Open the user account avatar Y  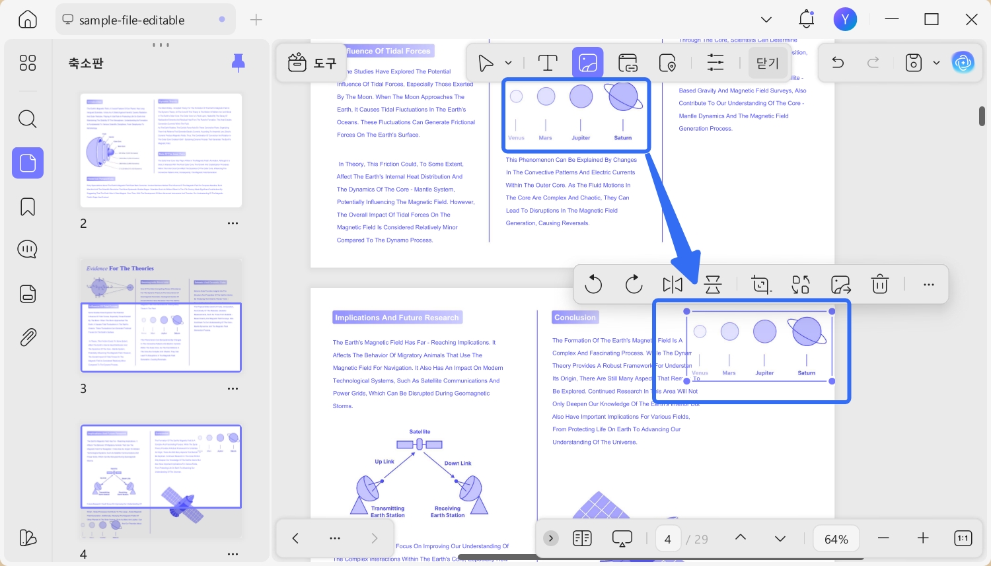[845, 20]
